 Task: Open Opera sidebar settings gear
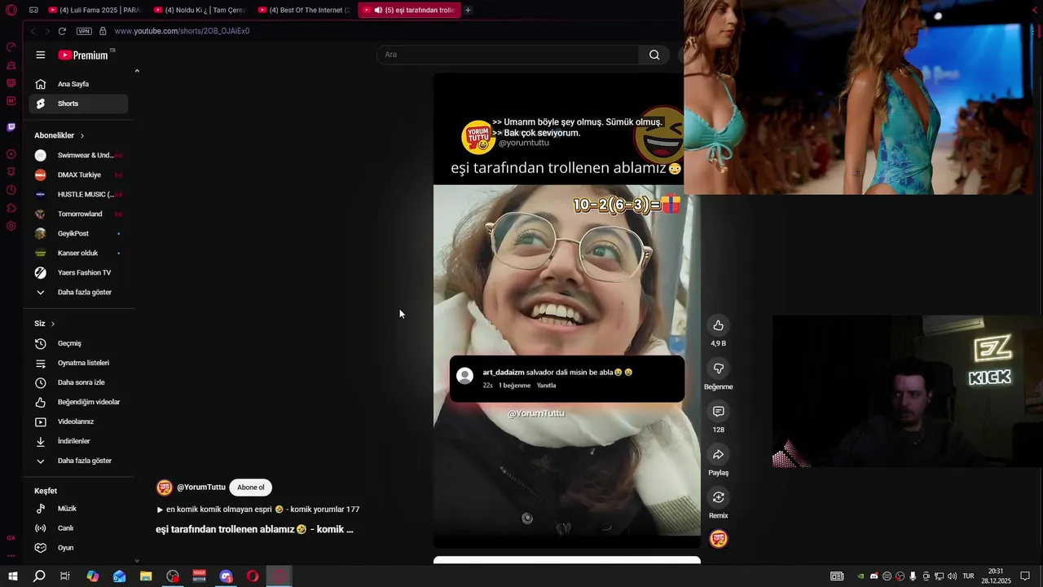tap(11, 226)
